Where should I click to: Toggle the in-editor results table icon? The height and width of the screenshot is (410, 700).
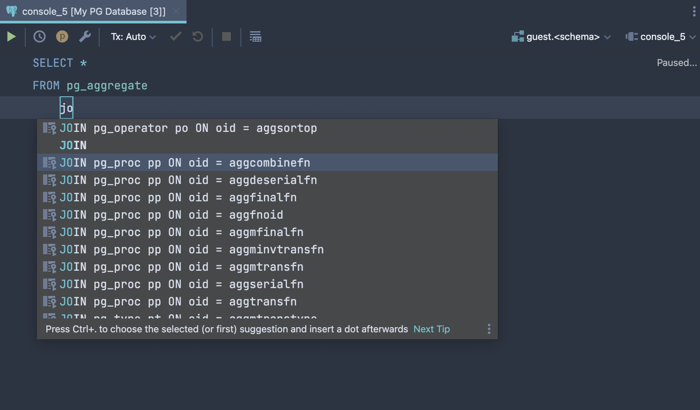256,37
